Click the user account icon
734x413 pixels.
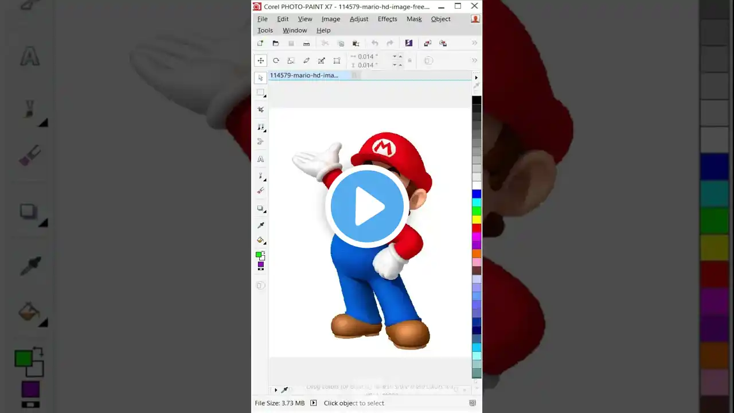(475, 19)
